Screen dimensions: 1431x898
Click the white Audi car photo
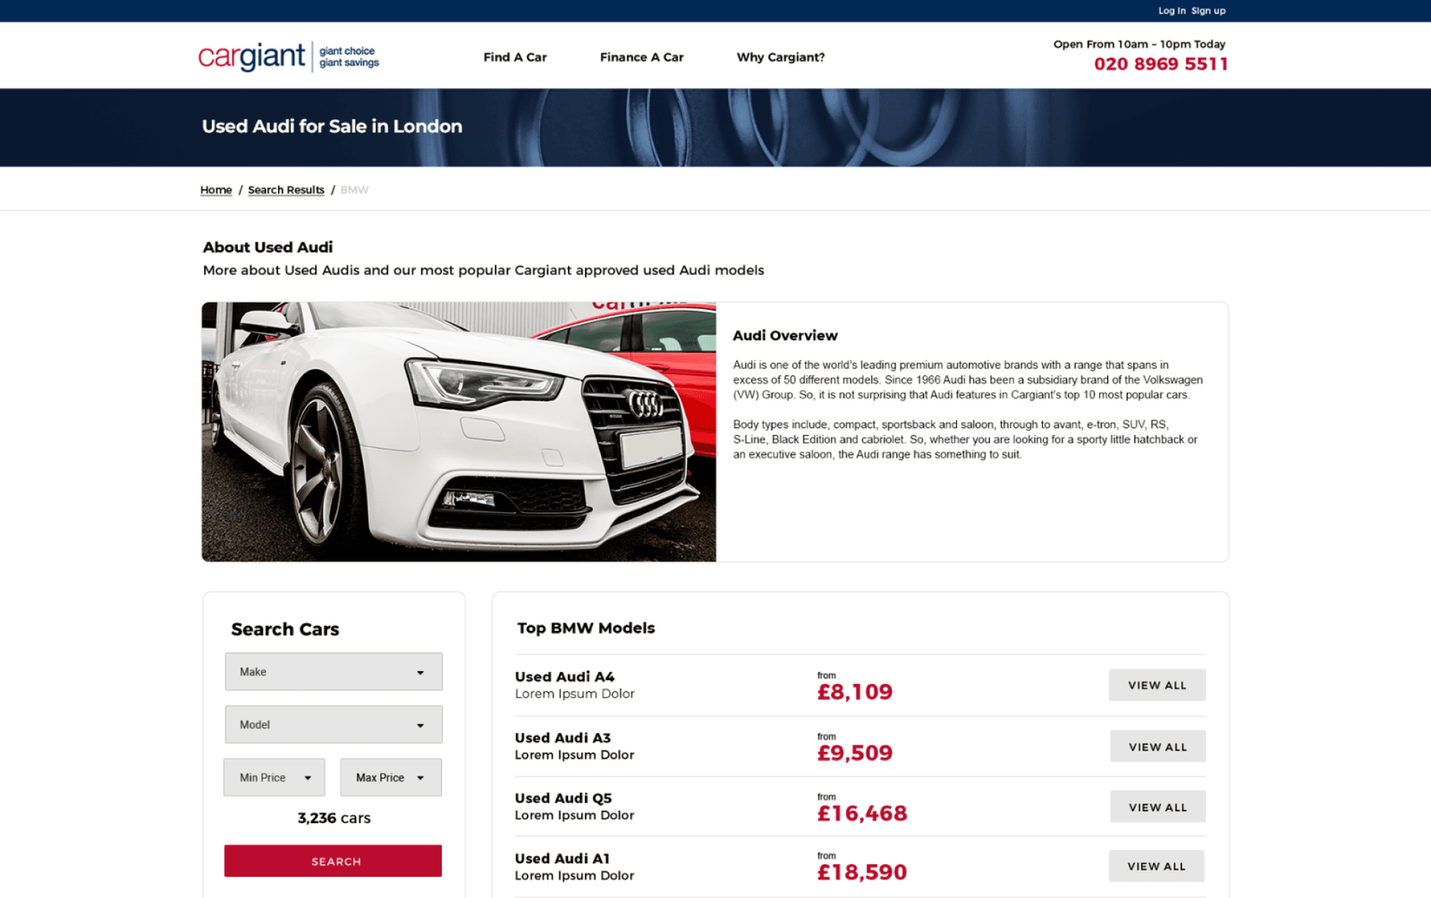459,432
